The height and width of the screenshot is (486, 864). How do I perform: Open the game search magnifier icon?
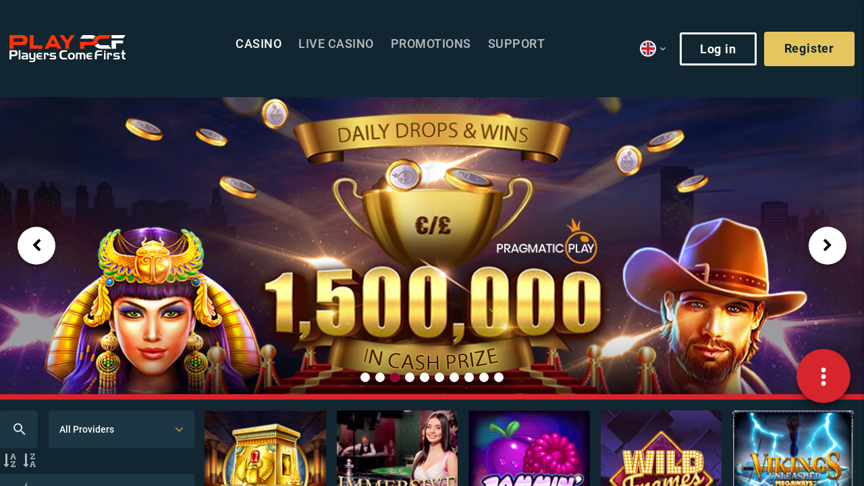19,429
